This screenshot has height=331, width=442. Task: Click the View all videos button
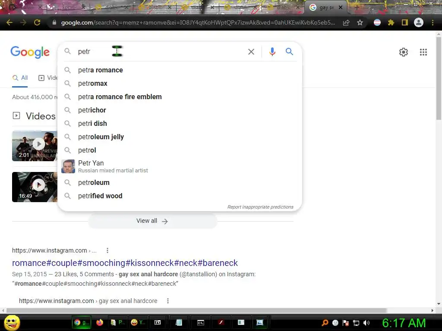pyautogui.click(x=152, y=221)
